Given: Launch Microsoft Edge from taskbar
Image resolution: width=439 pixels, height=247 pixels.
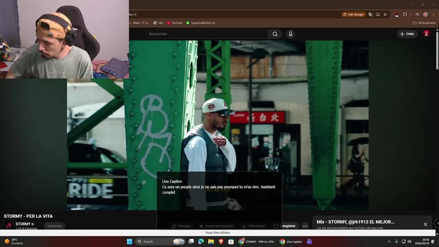Looking at the screenshot, I should coord(201,242).
